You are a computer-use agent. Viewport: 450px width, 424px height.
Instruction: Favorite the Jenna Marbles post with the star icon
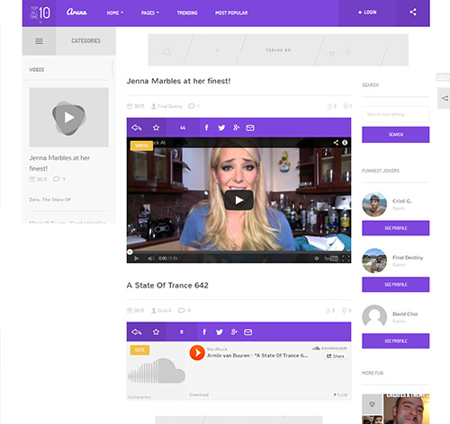tap(156, 128)
